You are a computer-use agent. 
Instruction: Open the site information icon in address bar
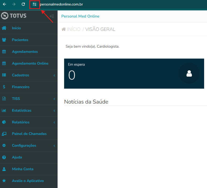pos(35,4)
